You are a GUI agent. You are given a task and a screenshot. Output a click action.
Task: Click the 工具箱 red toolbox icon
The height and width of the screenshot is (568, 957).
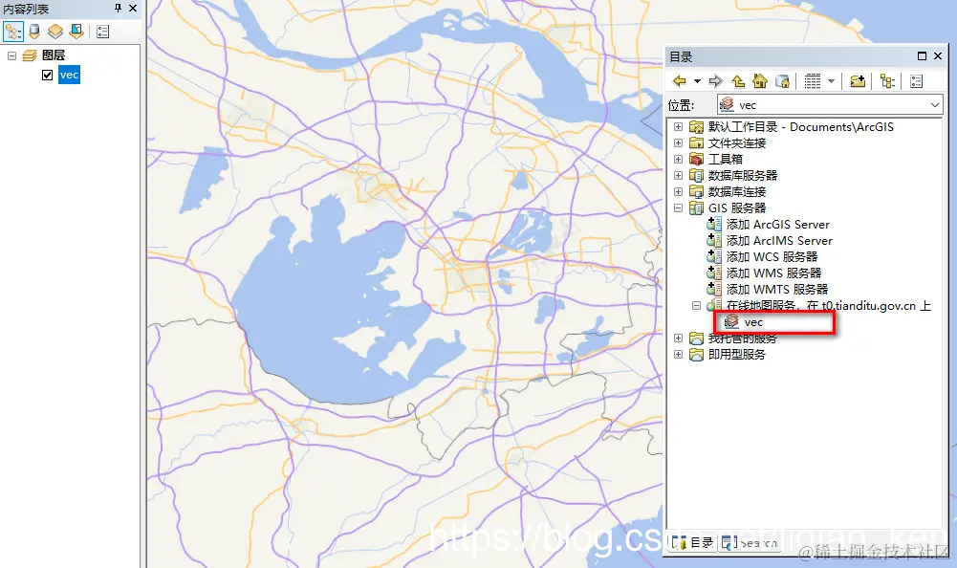coord(696,160)
